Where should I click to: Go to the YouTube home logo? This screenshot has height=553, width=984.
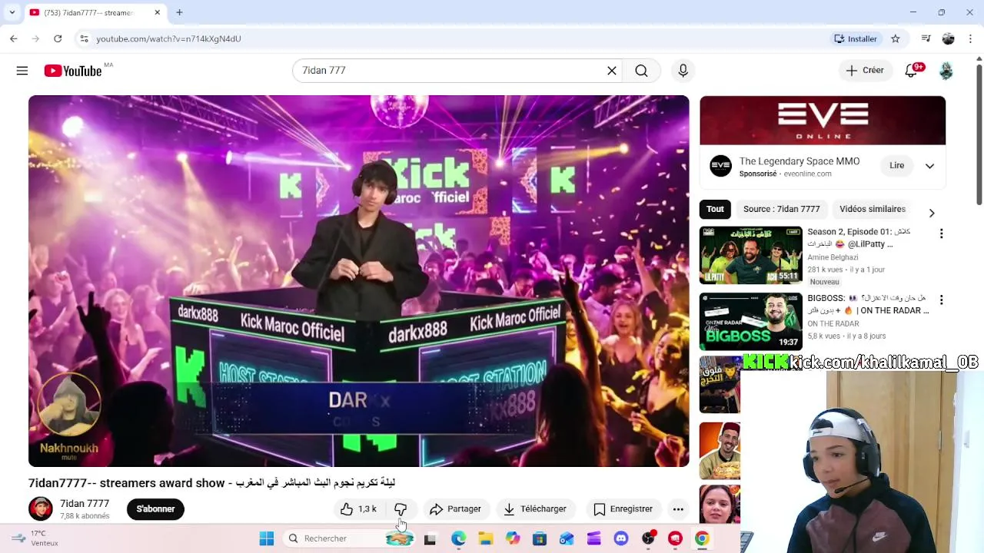[x=73, y=71]
